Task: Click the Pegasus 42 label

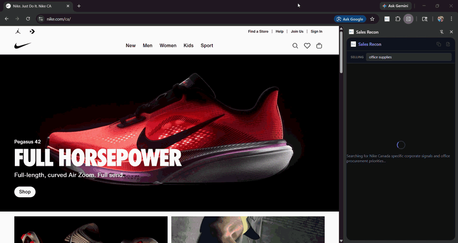Action: 28,142
